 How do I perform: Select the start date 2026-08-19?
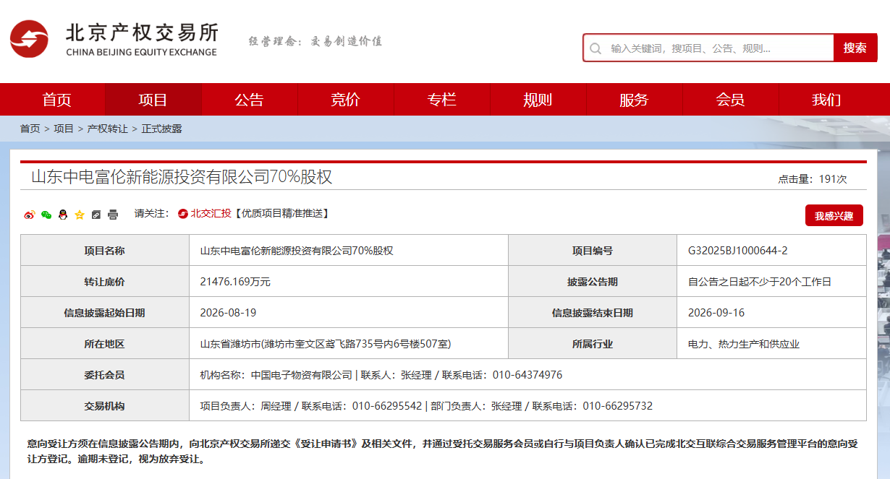228,313
